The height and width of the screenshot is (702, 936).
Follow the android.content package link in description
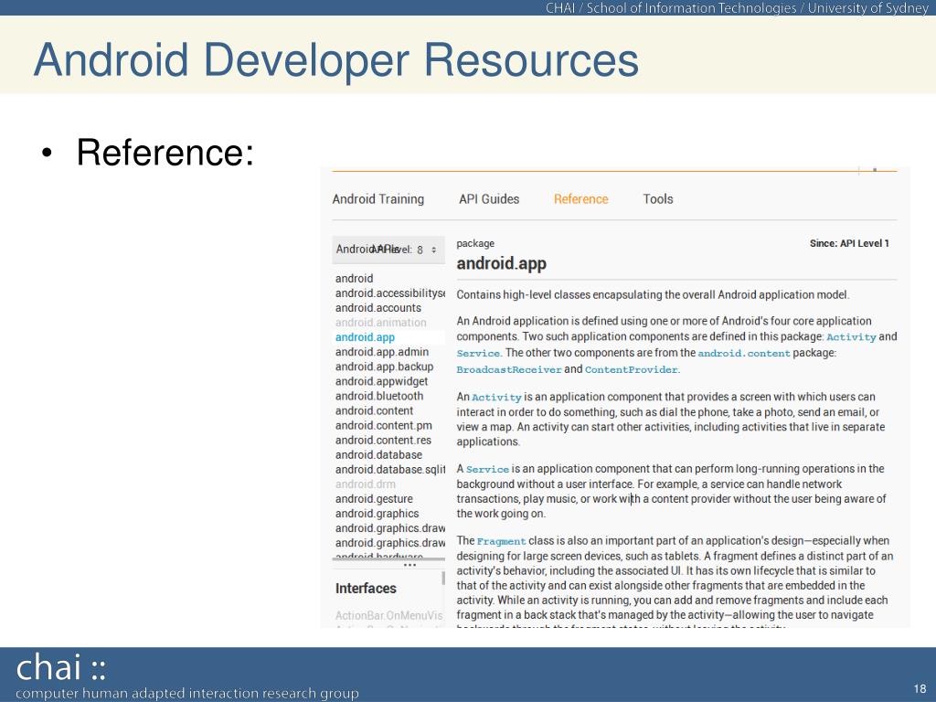pos(744,354)
